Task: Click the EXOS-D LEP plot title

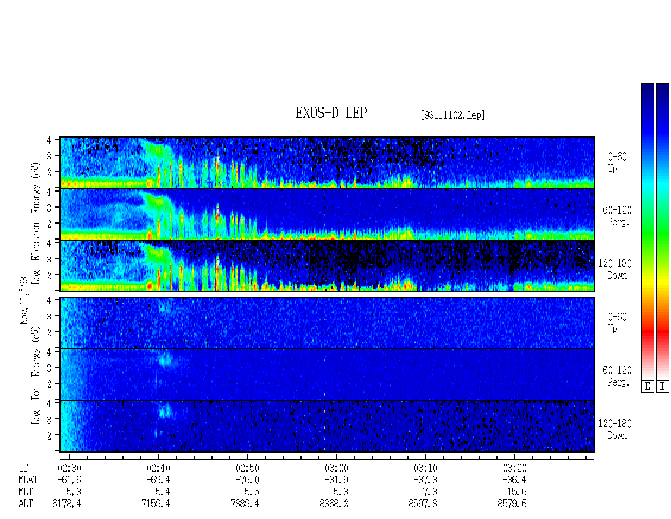Action: 331,113
